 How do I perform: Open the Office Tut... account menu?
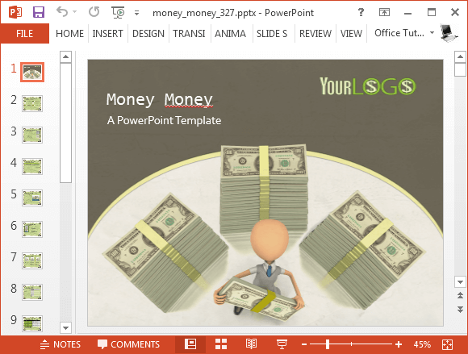coord(404,33)
